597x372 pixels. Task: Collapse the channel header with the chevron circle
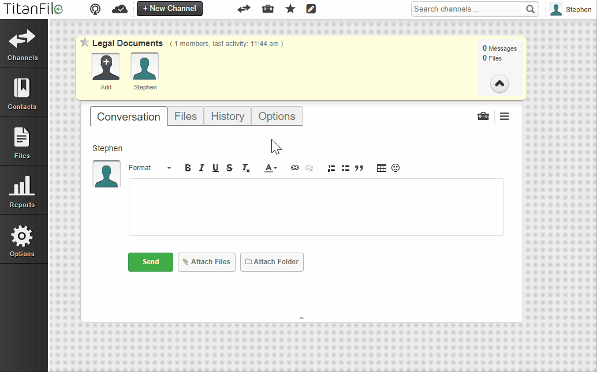pos(499,84)
